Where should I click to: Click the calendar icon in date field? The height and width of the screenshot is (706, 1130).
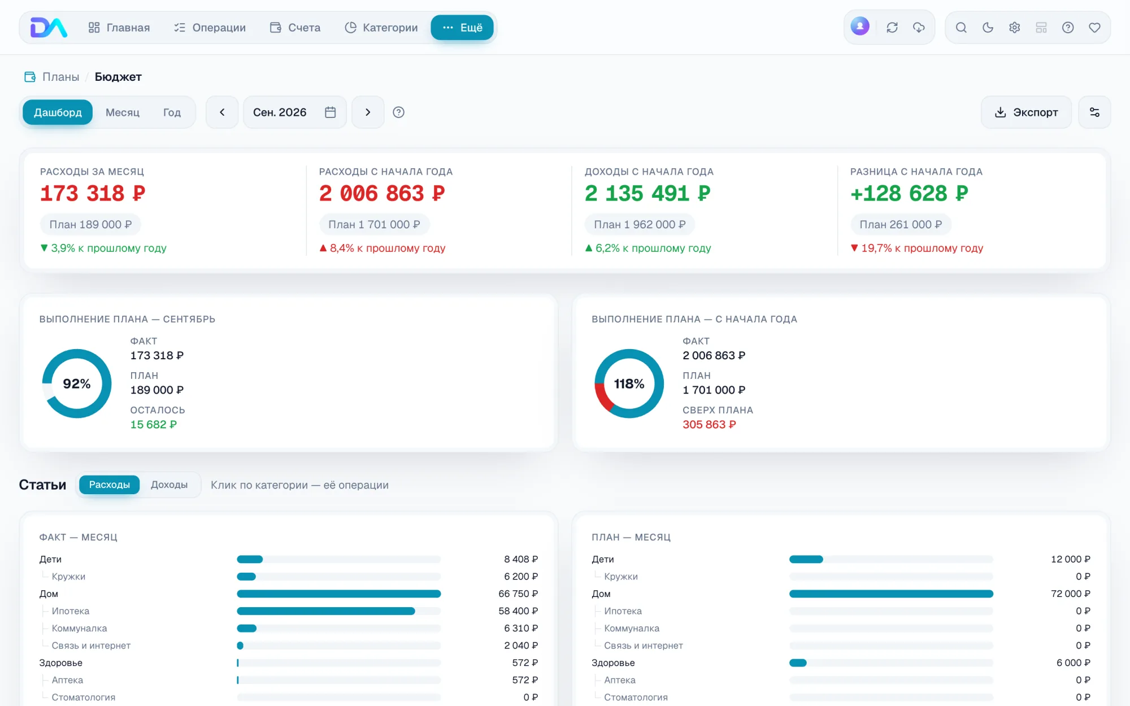[331, 112]
